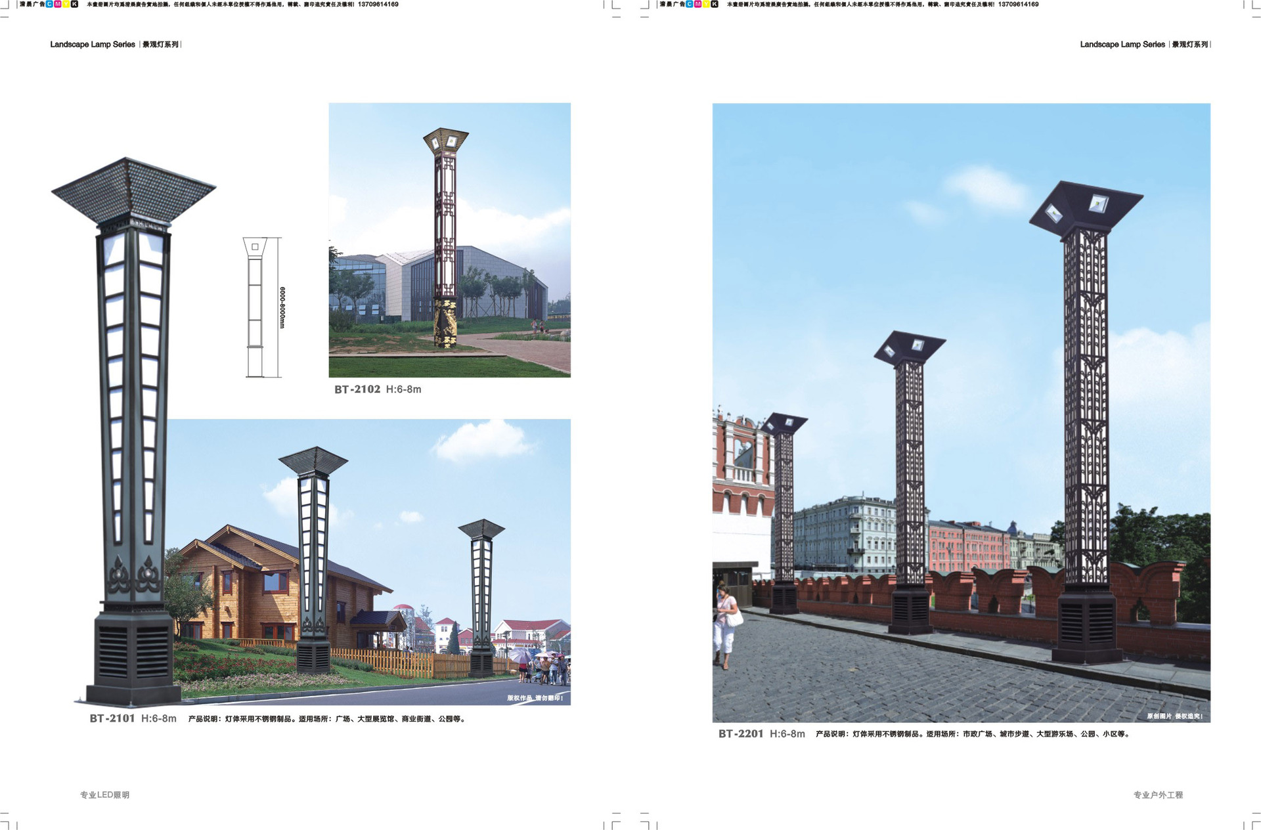Click the lamp dimension line drawing
Image resolution: width=1261 pixels, height=830 pixels.
(255, 307)
